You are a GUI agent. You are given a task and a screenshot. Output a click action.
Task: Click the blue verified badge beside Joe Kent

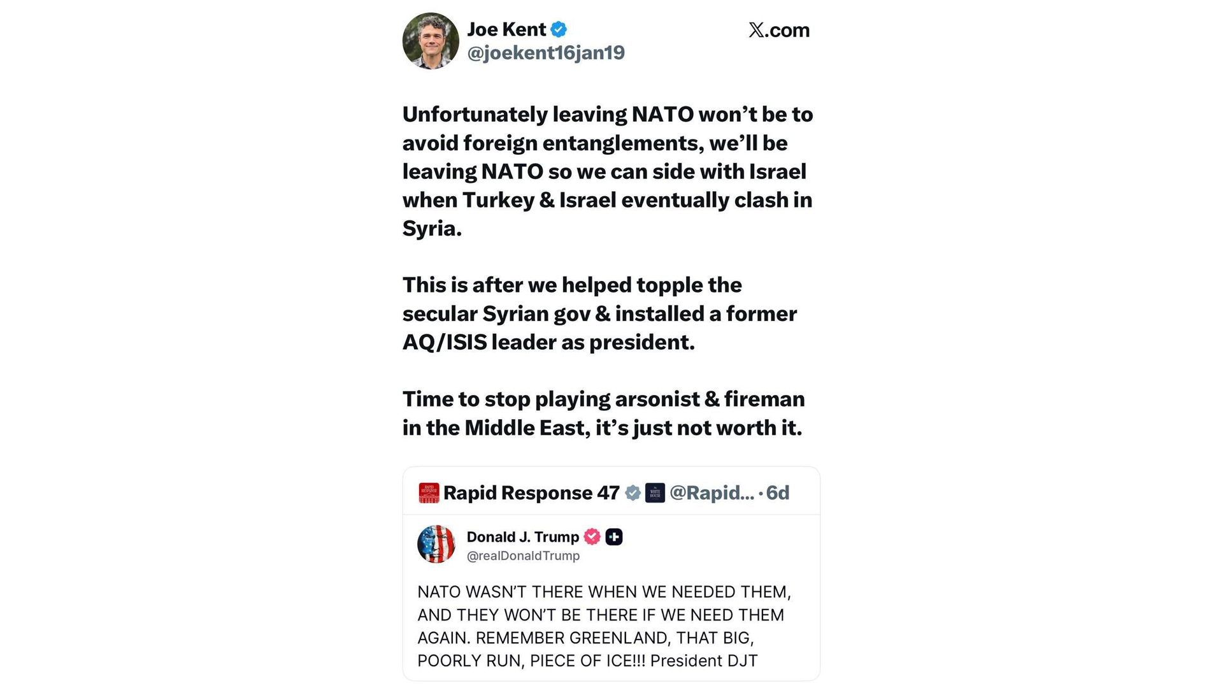click(x=559, y=29)
